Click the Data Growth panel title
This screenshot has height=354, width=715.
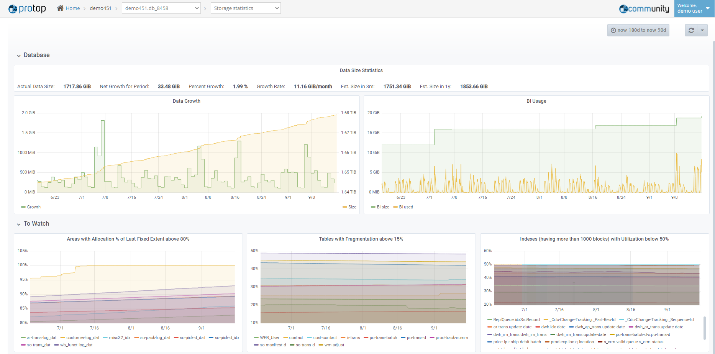[x=187, y=101]
